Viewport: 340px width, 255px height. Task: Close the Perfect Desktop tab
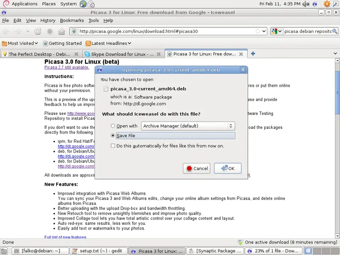76,54
